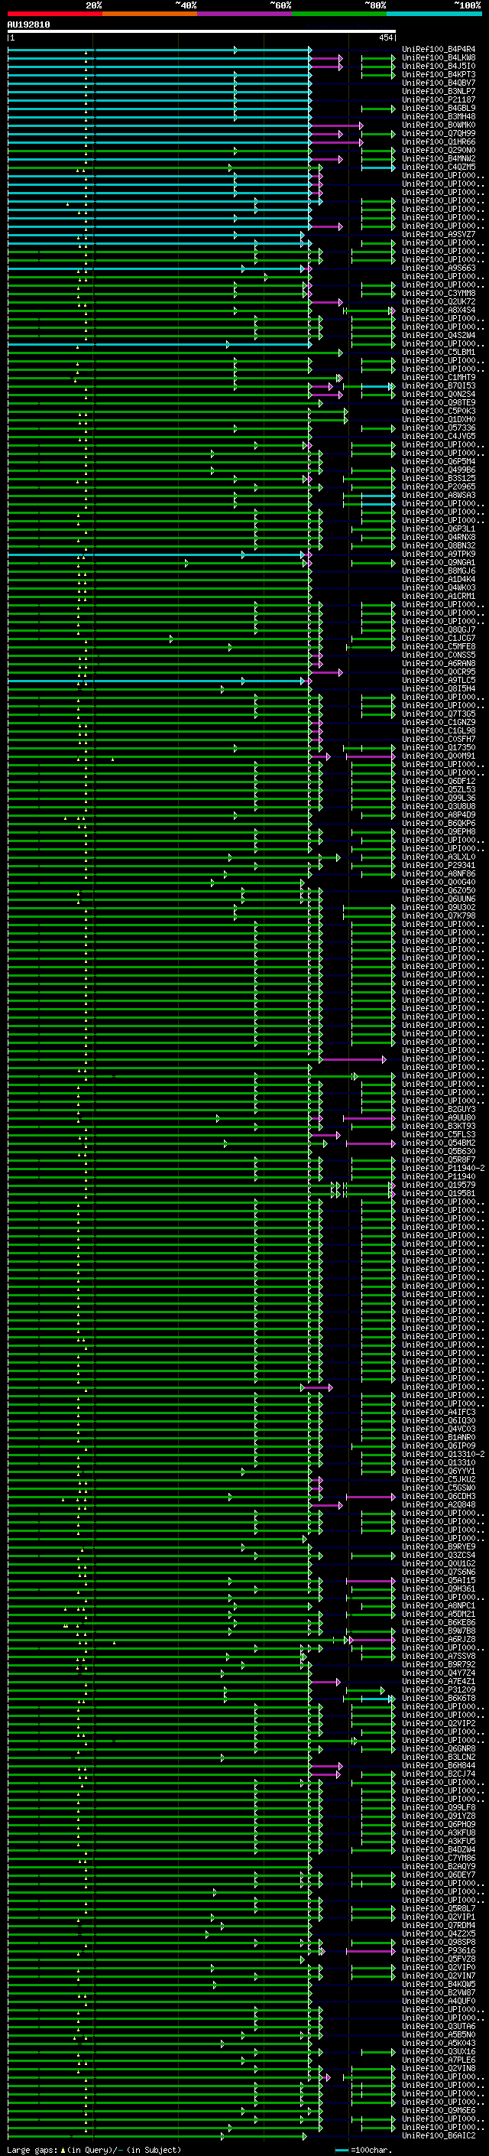Open hit UniRef100_A1CRM1
489x2156 pixels.
coord(439,596)
